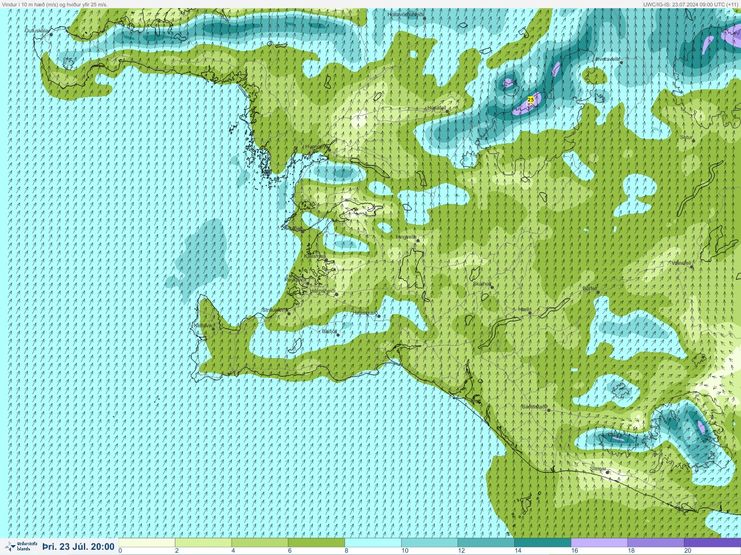Click the Bláfjöll station label

[x=329, y=331]
